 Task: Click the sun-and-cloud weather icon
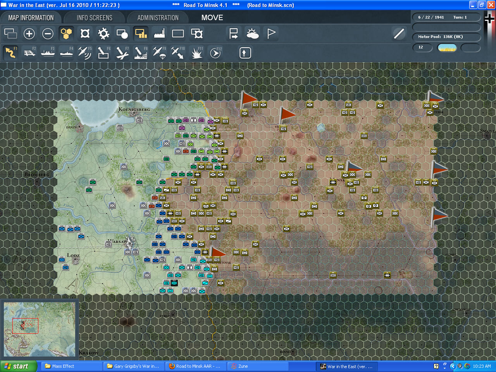pos(253,34)
